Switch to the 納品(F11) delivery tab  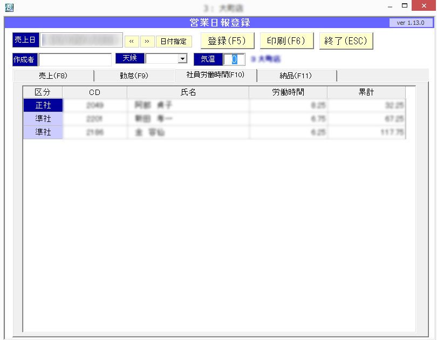tap(296, 76)
